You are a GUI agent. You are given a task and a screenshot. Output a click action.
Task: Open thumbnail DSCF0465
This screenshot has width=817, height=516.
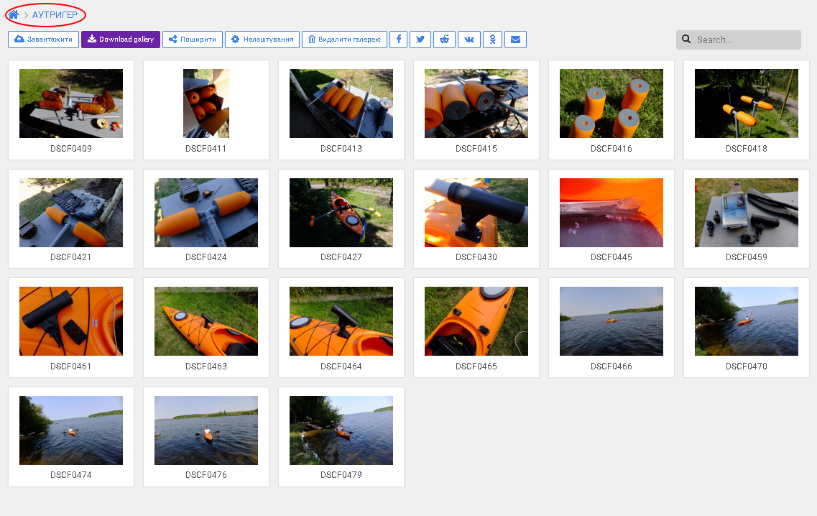pyautogui.click(x=476, y=321)
